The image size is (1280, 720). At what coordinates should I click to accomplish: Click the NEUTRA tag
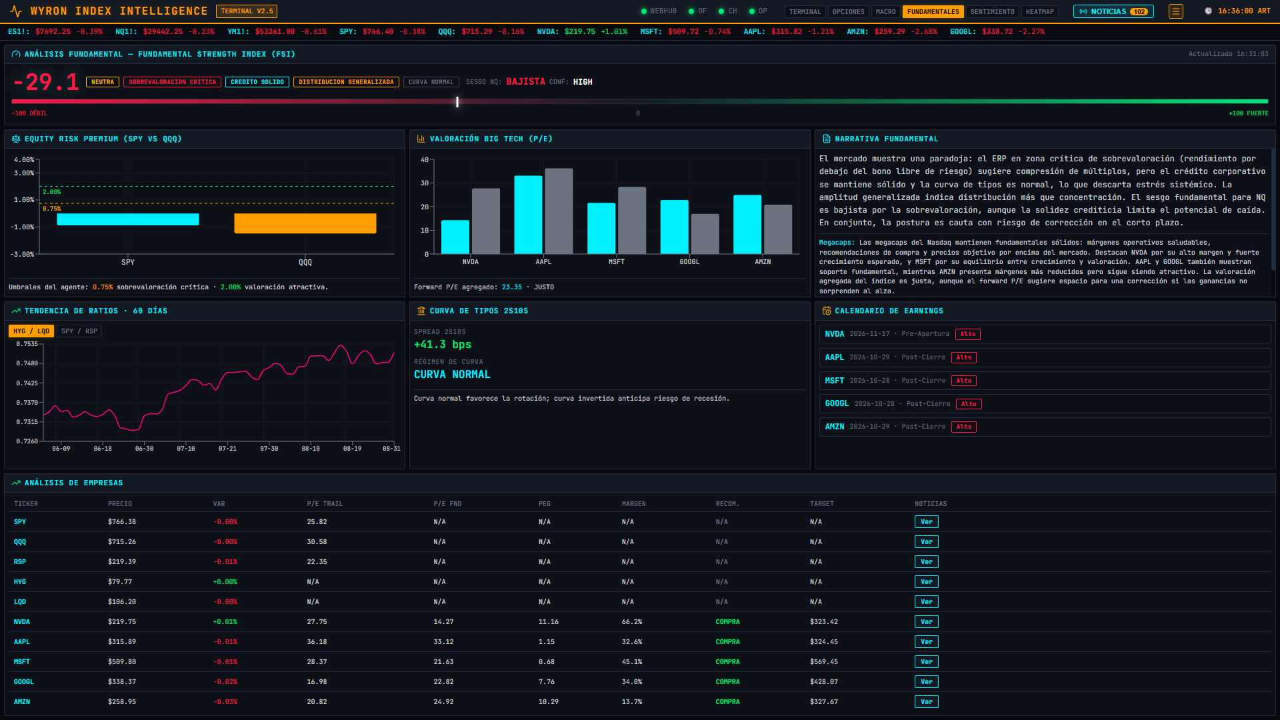point(103,82)
